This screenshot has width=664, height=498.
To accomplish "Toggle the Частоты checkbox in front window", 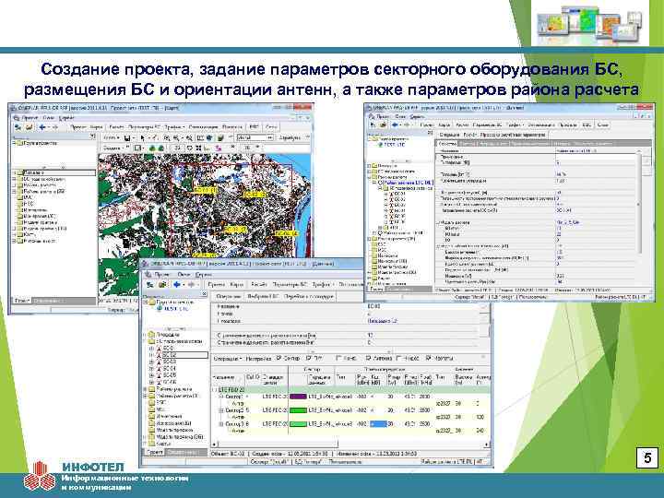I will pos(428,358).
